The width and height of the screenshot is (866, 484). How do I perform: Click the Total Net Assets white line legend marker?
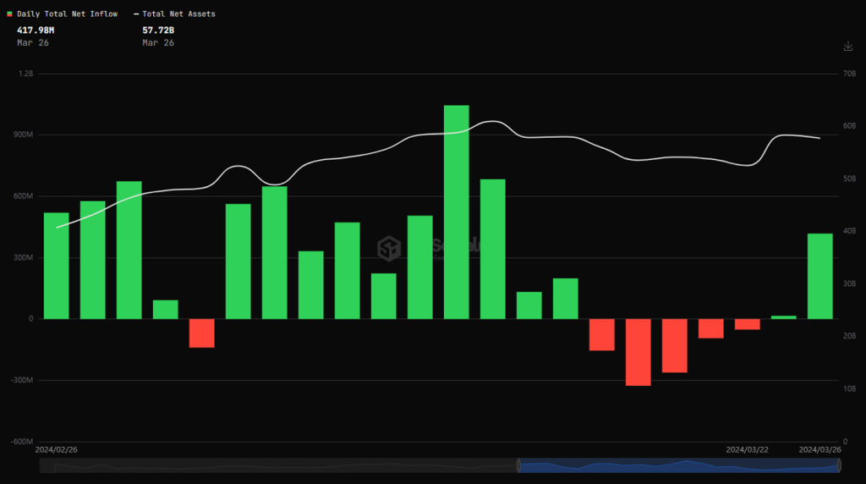pos(136,14)
